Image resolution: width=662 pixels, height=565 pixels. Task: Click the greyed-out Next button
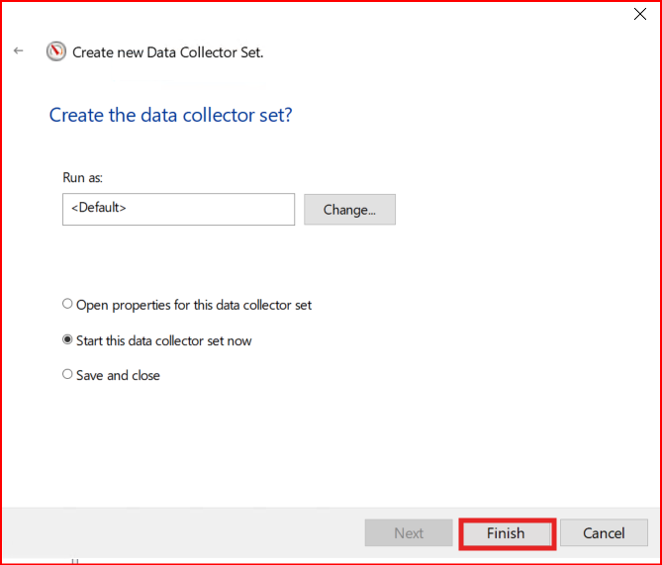409,533
